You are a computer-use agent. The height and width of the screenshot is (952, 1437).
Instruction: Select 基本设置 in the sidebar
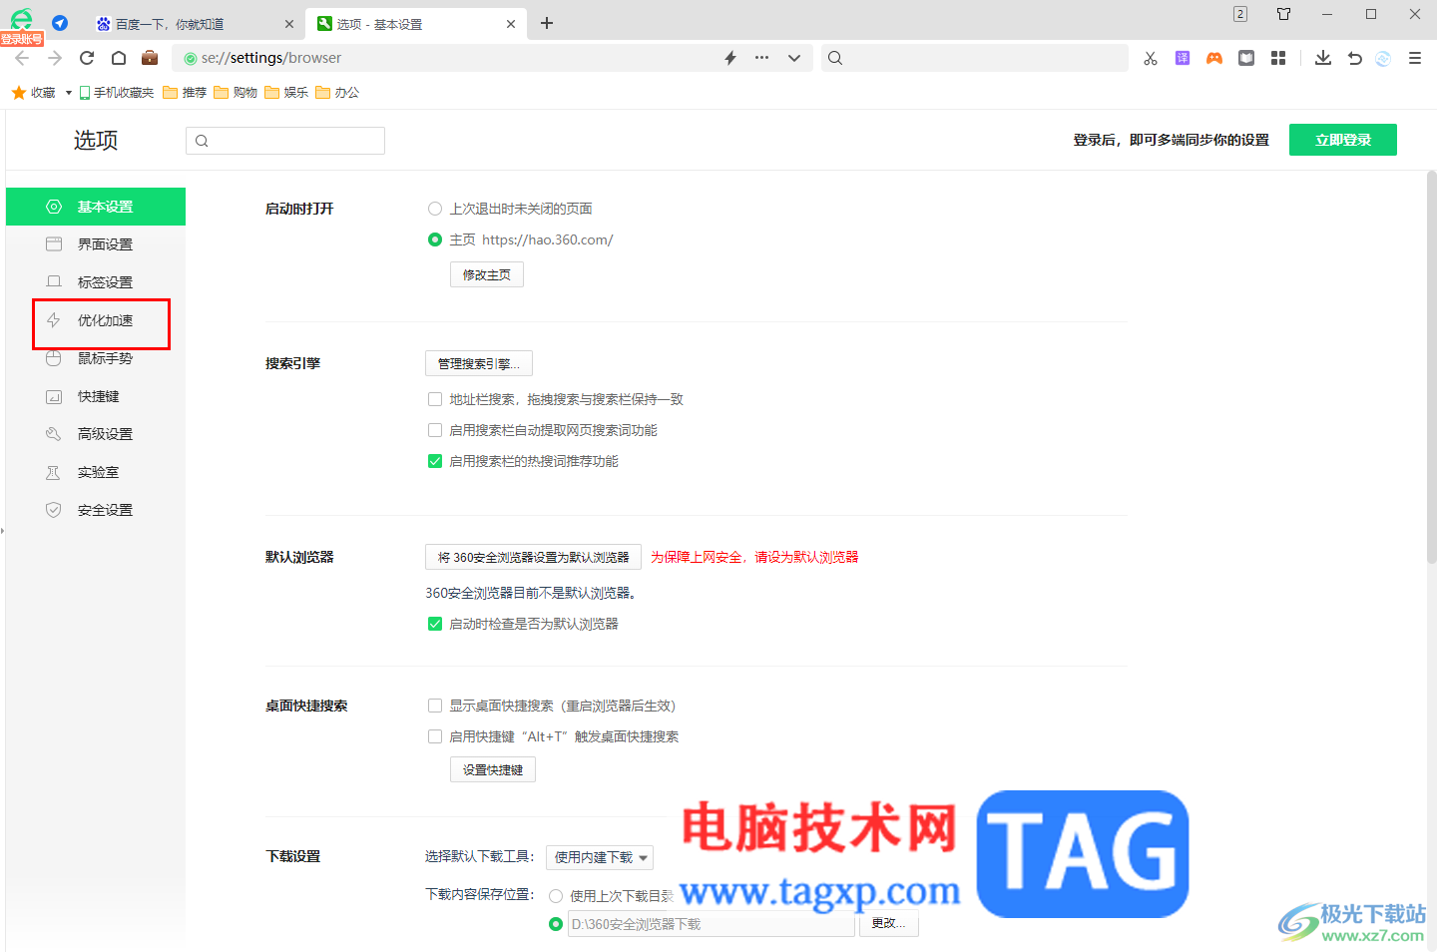[x=96, y=207]
